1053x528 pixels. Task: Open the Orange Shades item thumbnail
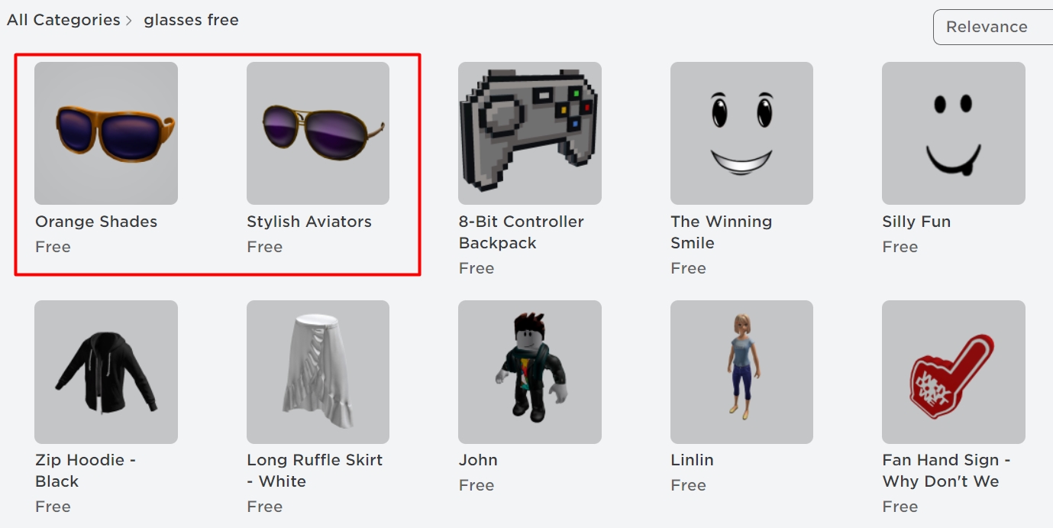106,133
